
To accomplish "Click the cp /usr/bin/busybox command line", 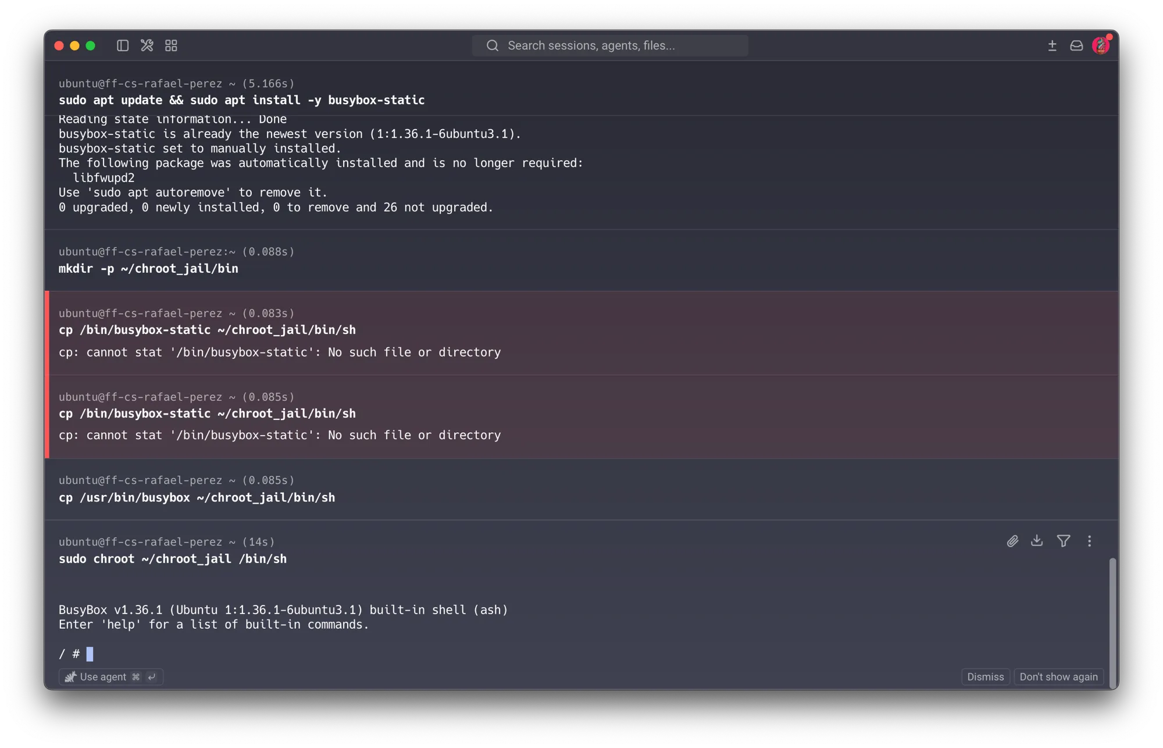I will pyautogui.click(x=197, y=497).
